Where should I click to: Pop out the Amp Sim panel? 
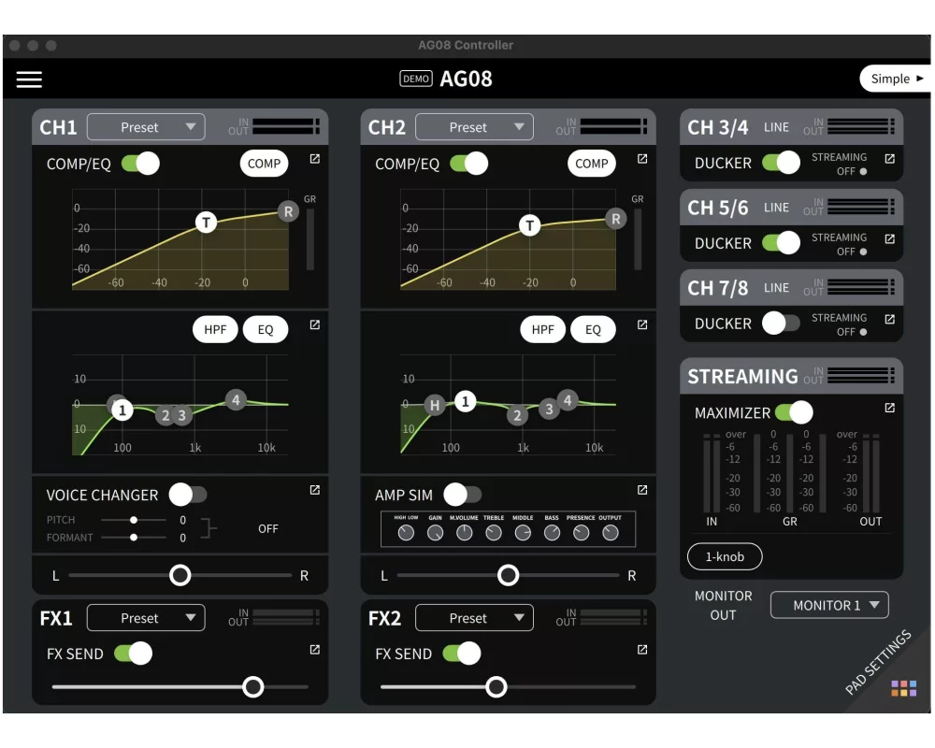click(x=642, y=490)
